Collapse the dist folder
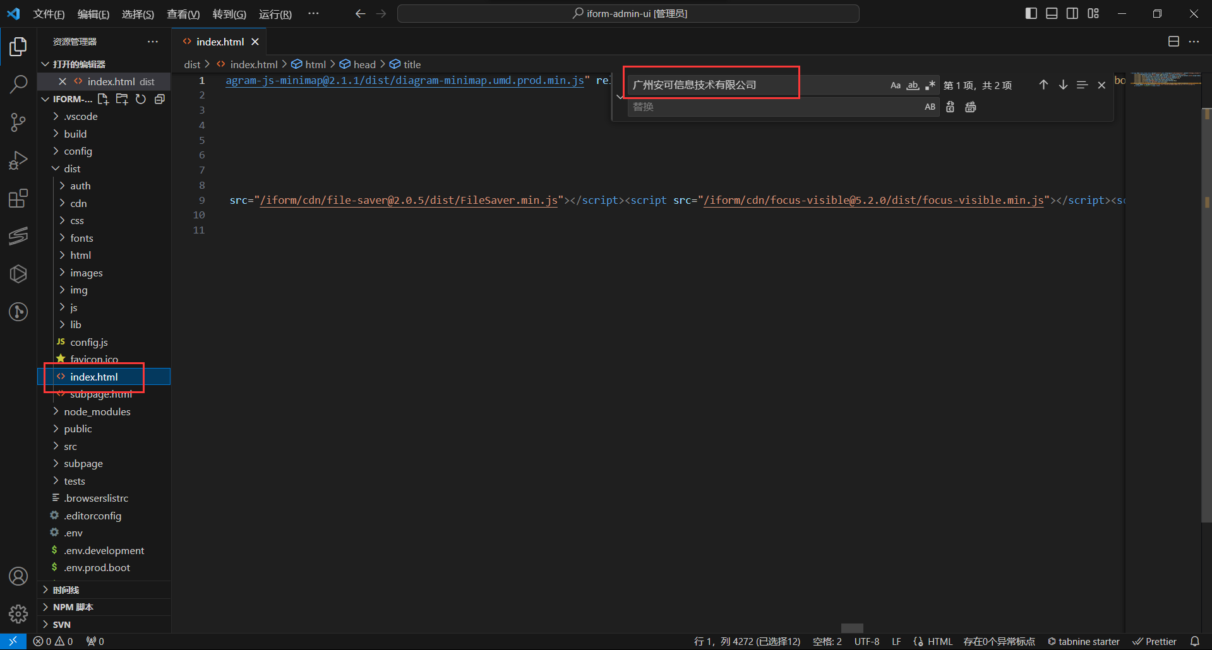 pyautogui.click(x=71, y=168)
